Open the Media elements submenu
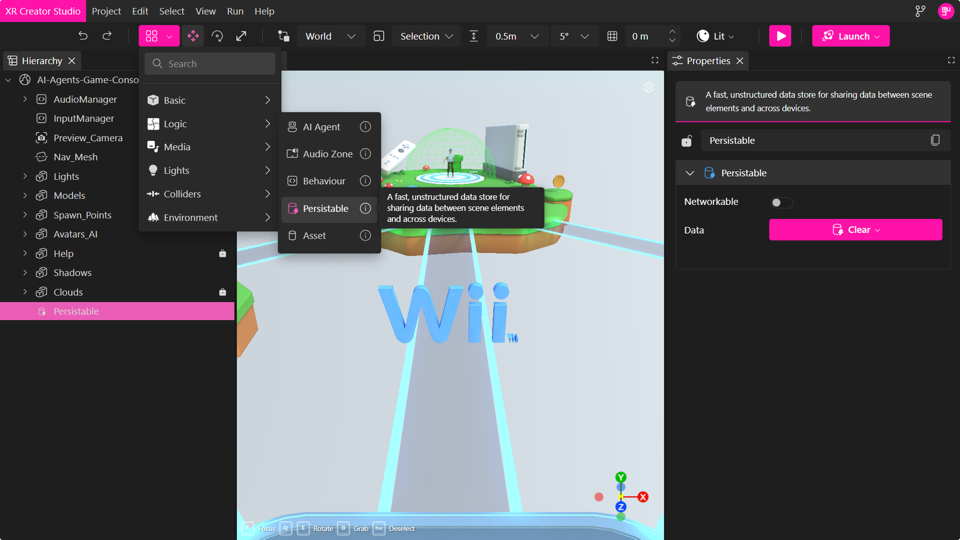The height and width of the screenshot is (540, 960). pyautogui.click(x=209, y=147)
